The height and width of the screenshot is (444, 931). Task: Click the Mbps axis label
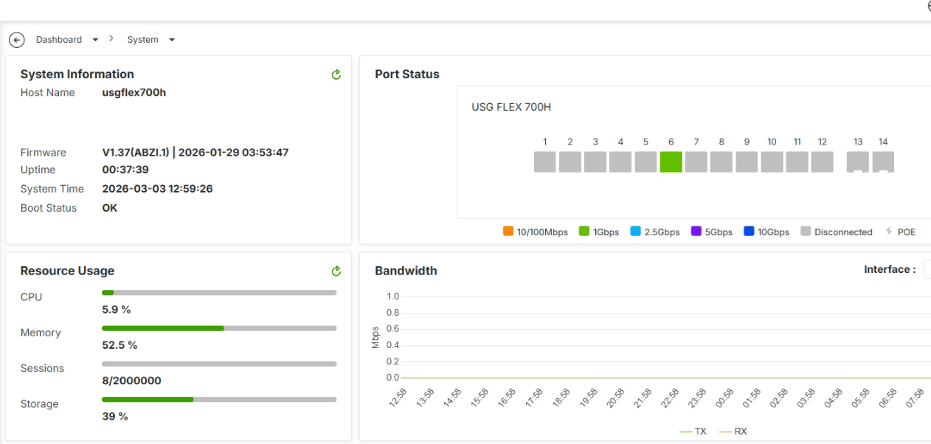click(375, 336)
